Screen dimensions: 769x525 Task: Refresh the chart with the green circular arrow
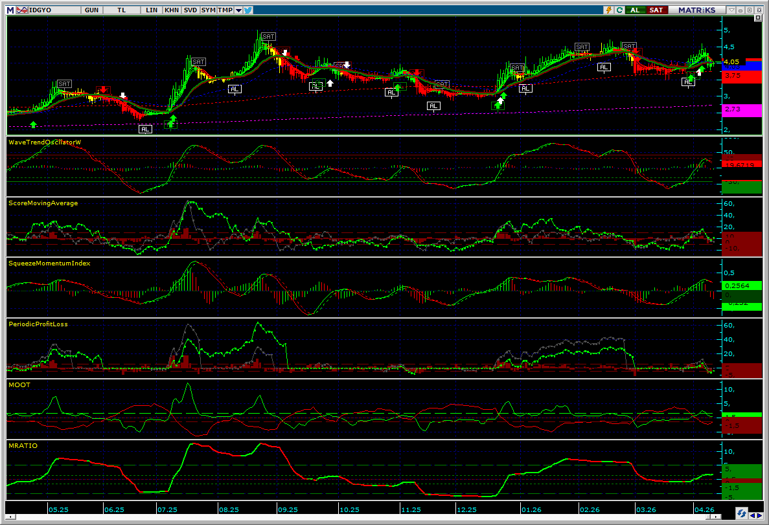point(620,10)
